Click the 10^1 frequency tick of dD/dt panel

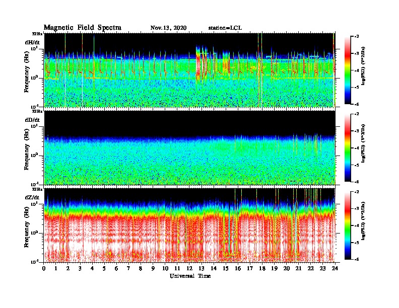pyautogui.click(x=35, y=126)
